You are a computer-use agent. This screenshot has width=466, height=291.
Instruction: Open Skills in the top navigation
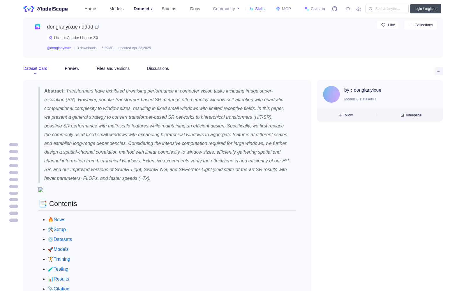pos(257,9)
